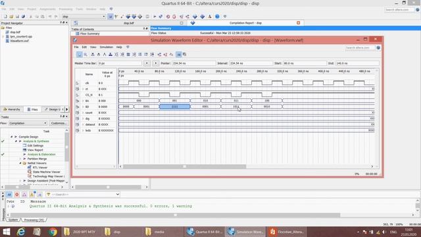Save file using Quartus toolbar icon
The image size is (421, 237).
pos(17,16)
